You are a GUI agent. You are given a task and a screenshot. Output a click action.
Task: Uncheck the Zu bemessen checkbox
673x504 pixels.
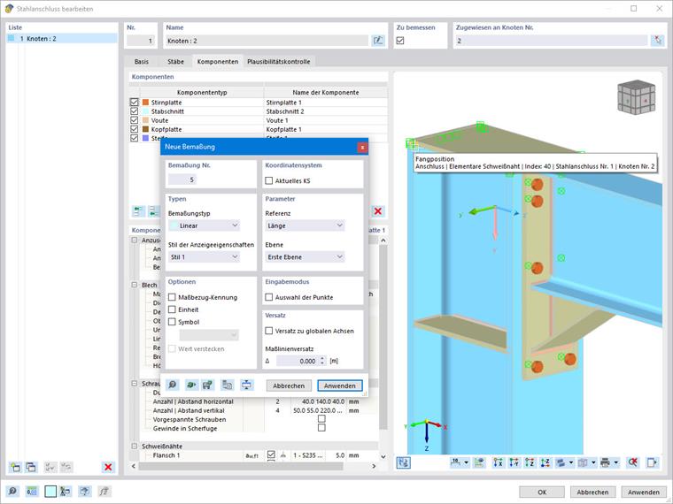(x=400, y=41)
